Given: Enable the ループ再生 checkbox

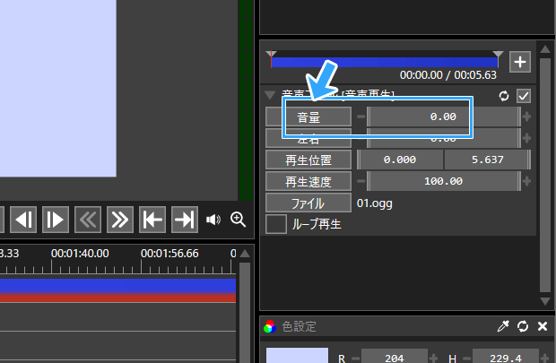Looking at the screenshot, I should pos(276,224).
